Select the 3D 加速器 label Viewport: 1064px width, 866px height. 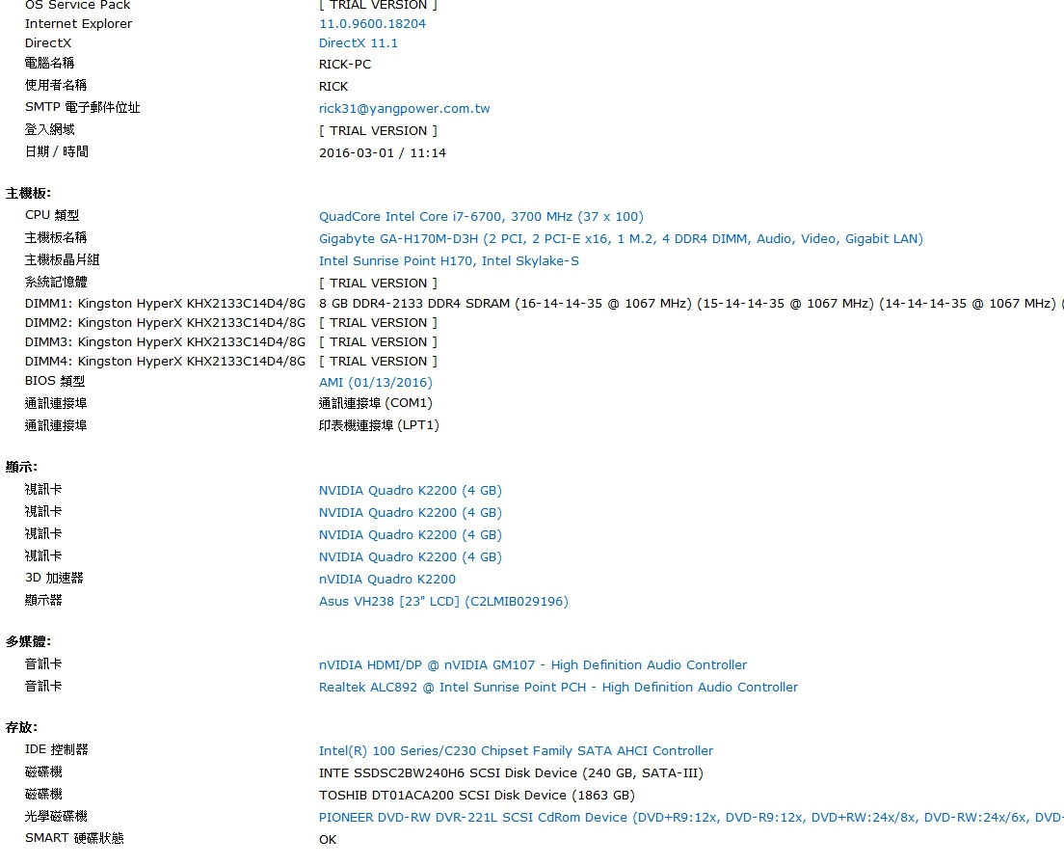54,578
